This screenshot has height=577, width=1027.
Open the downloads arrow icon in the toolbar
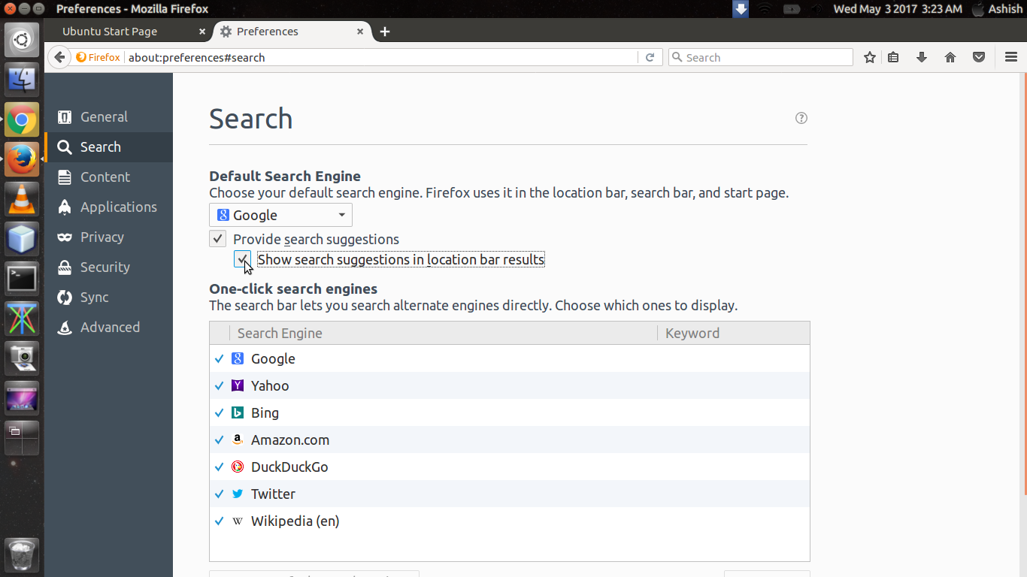(x=922, y=57)
